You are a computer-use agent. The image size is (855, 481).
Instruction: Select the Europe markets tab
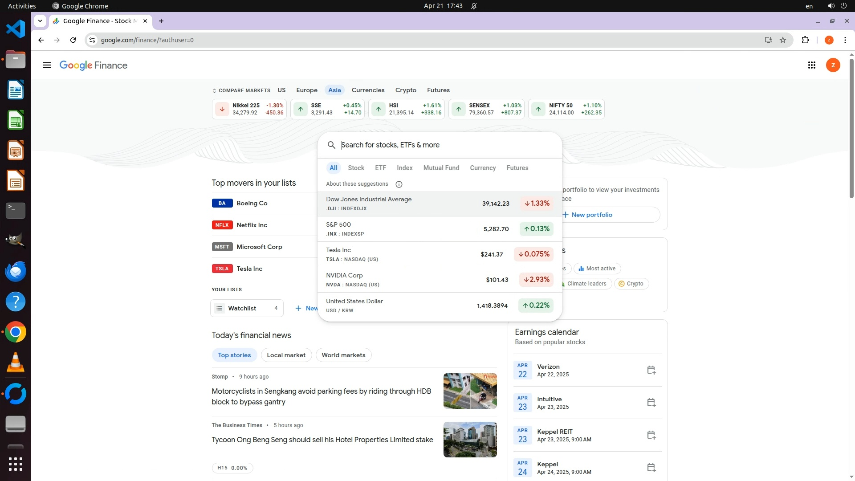click(x=307, y=90)
